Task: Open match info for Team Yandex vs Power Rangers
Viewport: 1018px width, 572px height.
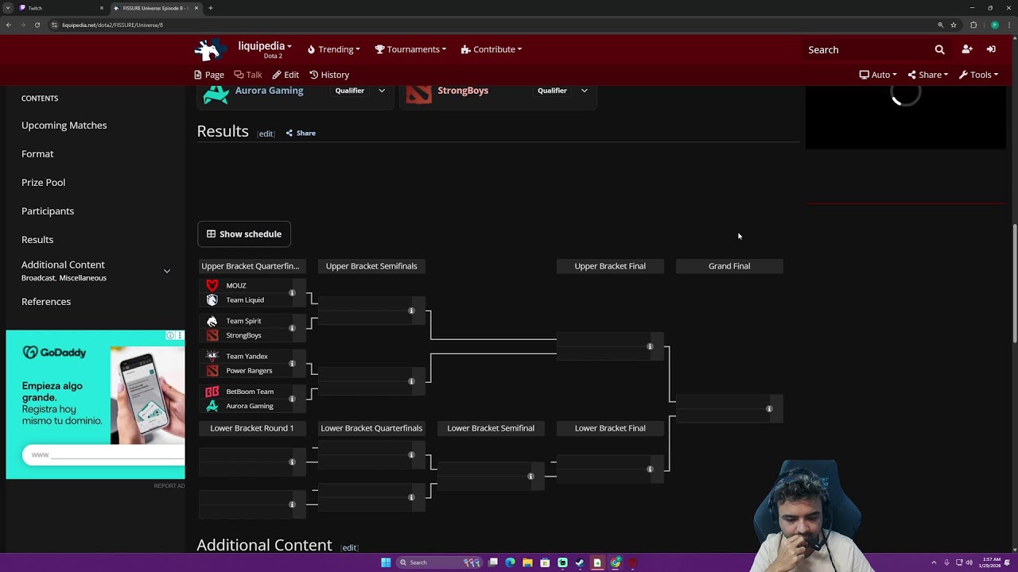Action: coord(292,364)
